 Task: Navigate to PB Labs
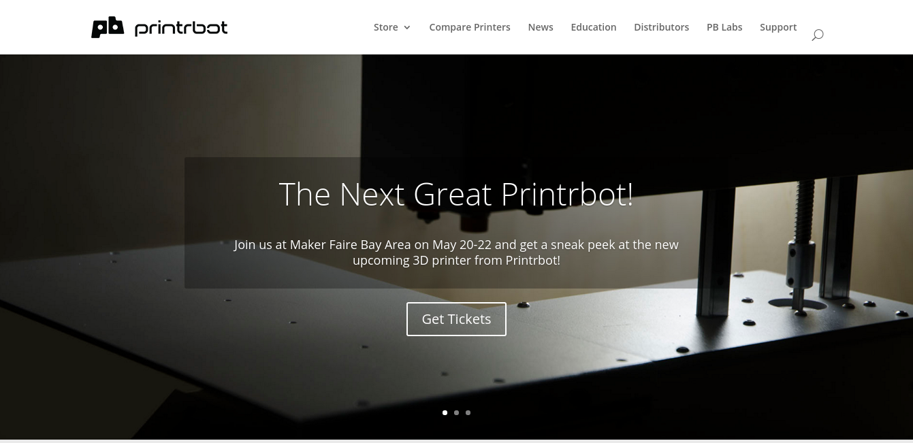click(x=724, y=27)
